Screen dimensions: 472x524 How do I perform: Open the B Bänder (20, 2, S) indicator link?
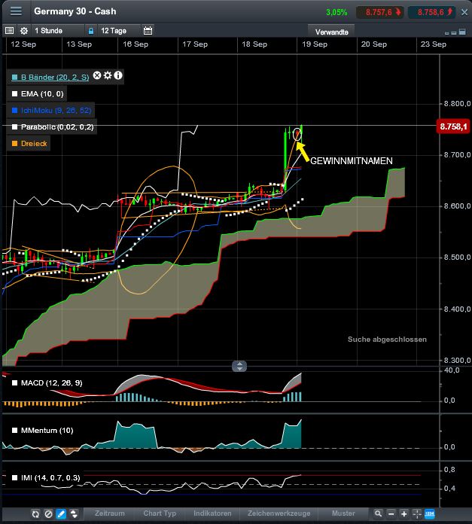pyautogui.click(x=55, y=78)
